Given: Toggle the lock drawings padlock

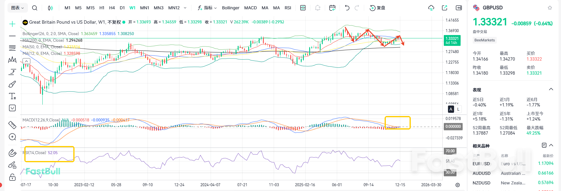Looking at the screenshot, I should (x=12, y=177).
